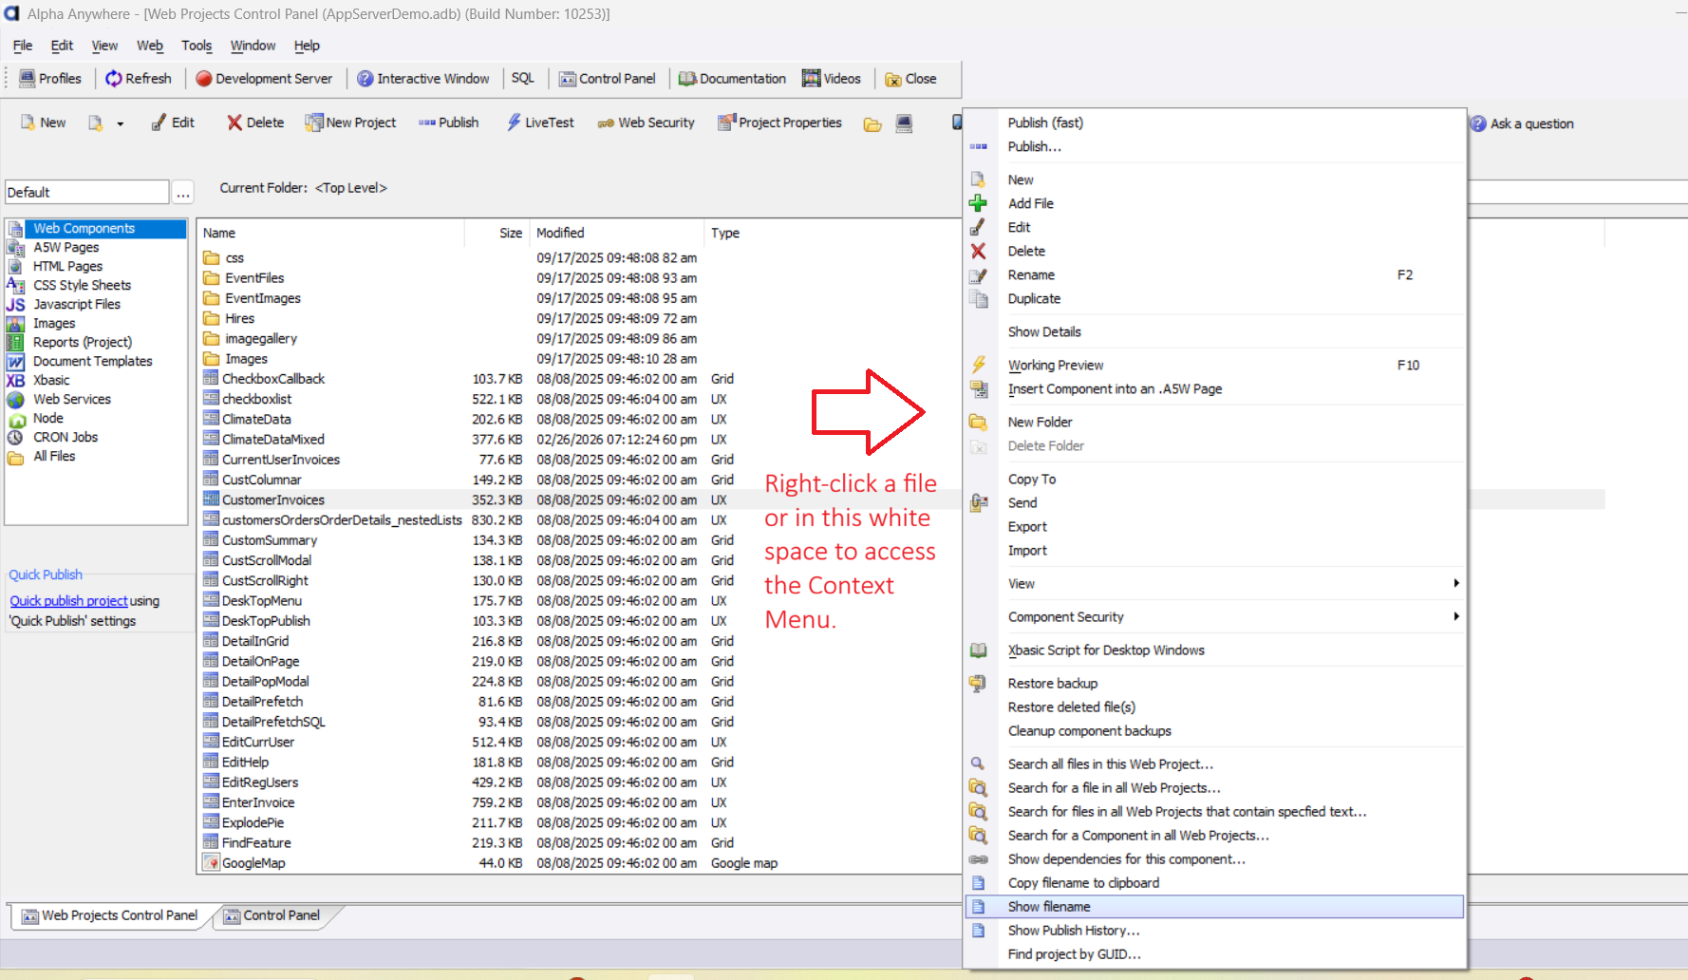
Task: Expand the View submenu
Action: point(1214,584)
